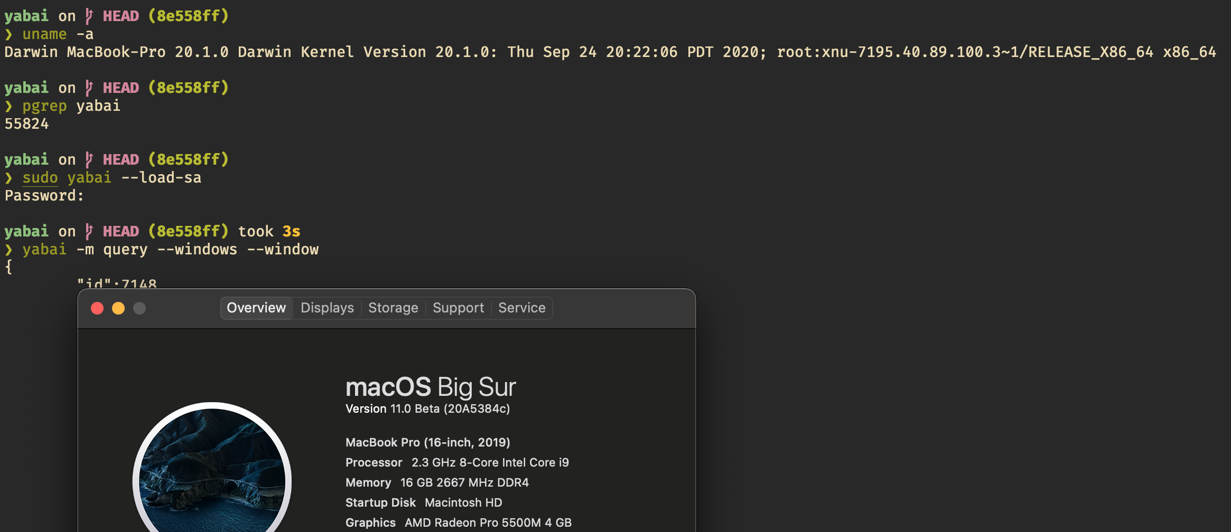Click version text 'Version 11.0 Beta (20A5384c)'
Image resolution: width=1231 pixels, height=532 pixels.
[x=427, y=409]
